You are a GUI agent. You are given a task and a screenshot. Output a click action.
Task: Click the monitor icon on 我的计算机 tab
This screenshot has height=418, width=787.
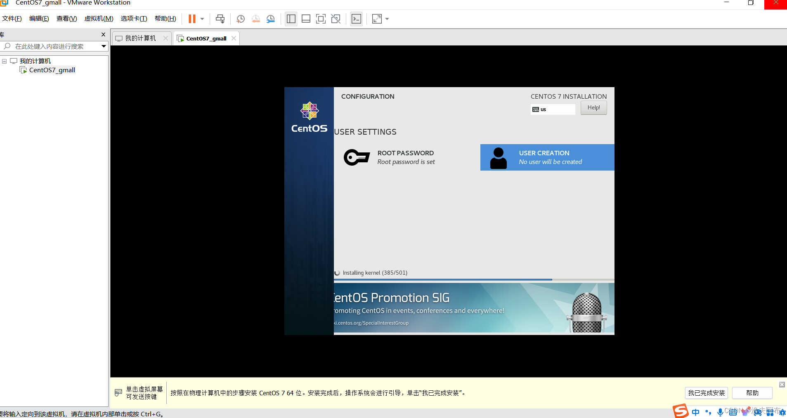tap(119, 38)
